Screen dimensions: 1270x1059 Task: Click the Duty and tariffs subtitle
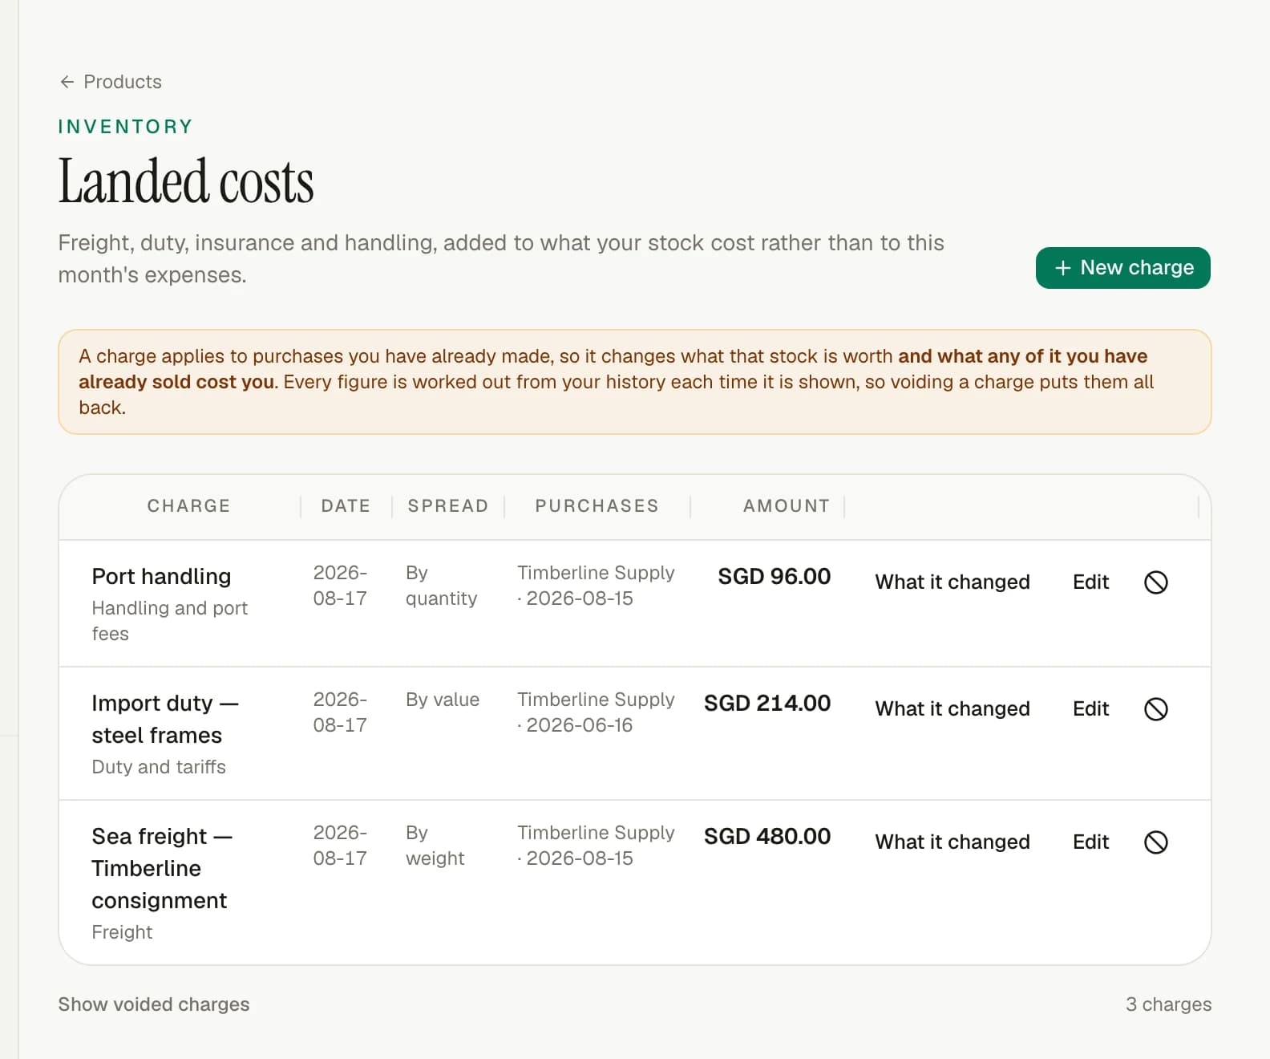point(159,767)
